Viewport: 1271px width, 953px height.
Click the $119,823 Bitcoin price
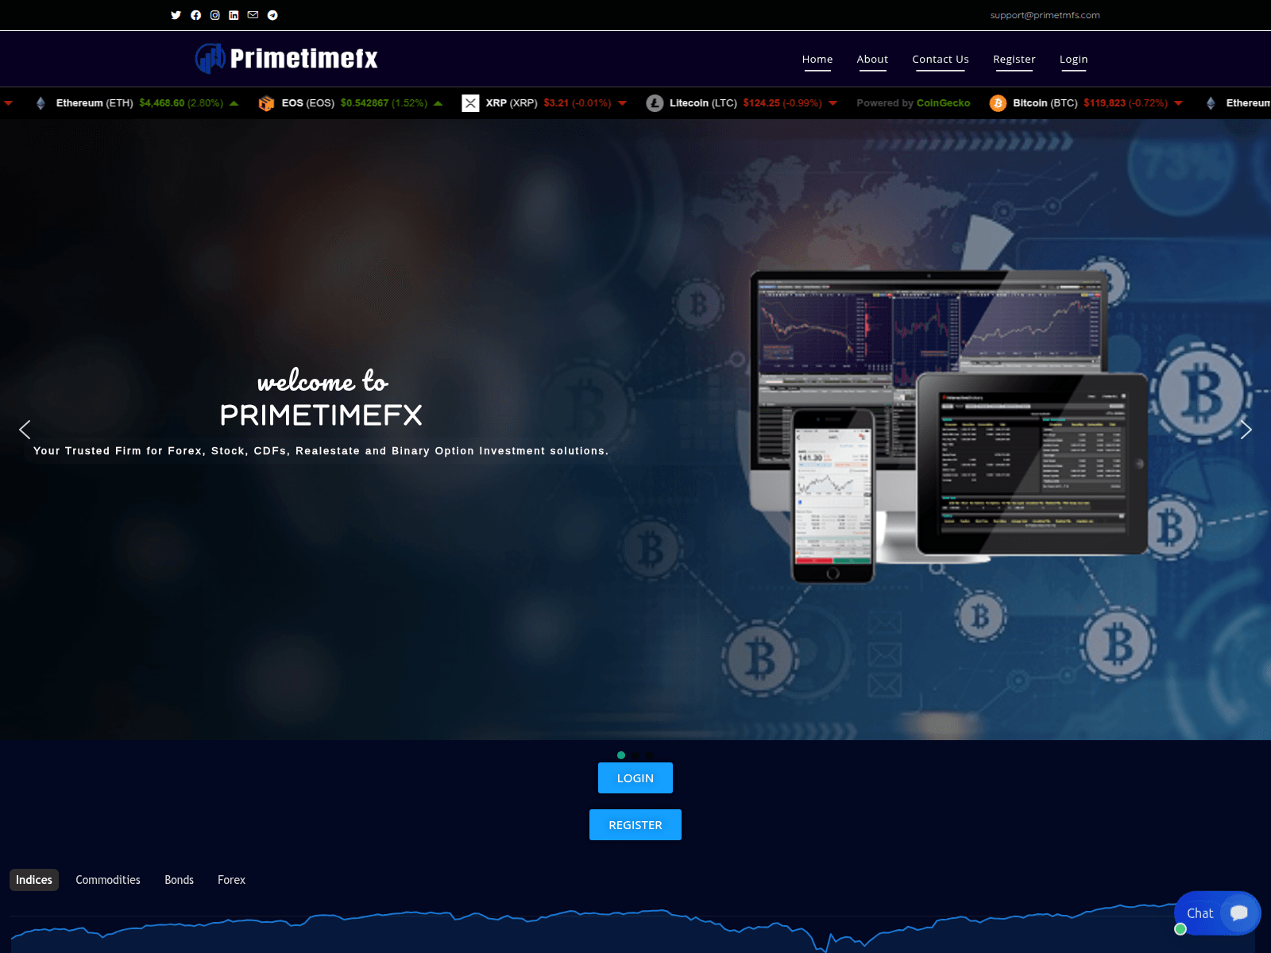point(1105,103)
